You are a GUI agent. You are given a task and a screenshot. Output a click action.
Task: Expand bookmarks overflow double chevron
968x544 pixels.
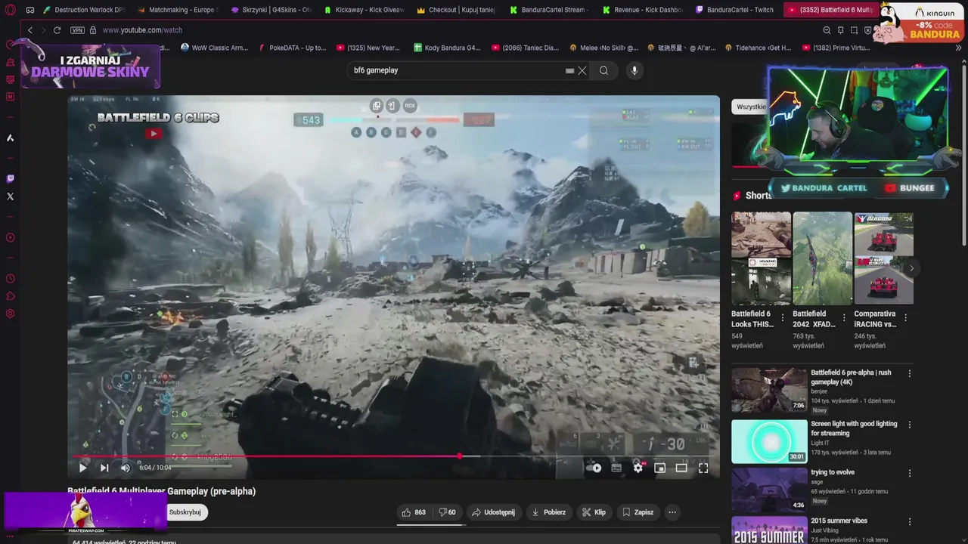(x=958, y=48)
